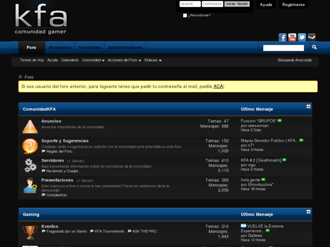Switch to the Servidores tab
Image resolution: width=330 pixels, height=247 pixels.
90,48
